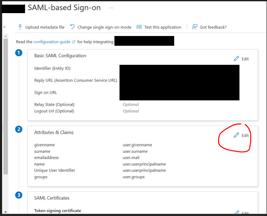Click the Identifier (Entity ID) label

tap(52, 69)
